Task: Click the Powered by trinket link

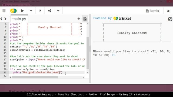Action: (112, 18)
